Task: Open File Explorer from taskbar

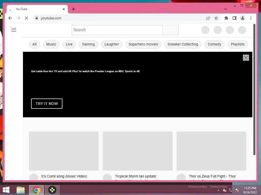Action: (21, 190)
